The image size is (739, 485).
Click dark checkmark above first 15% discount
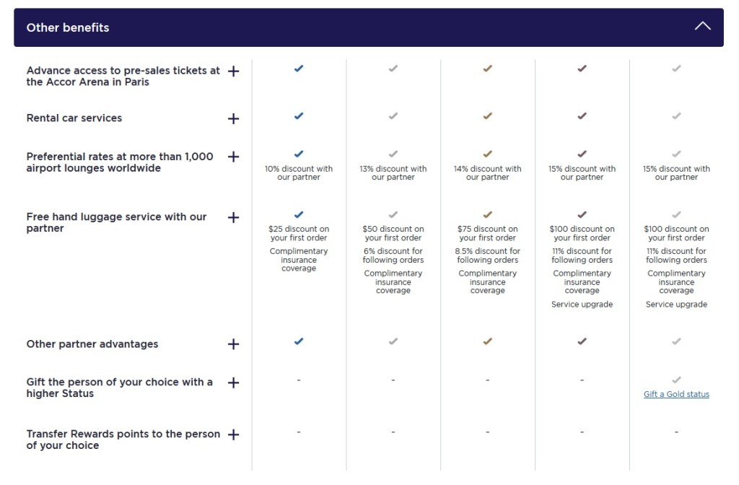[x=582, y=154]
